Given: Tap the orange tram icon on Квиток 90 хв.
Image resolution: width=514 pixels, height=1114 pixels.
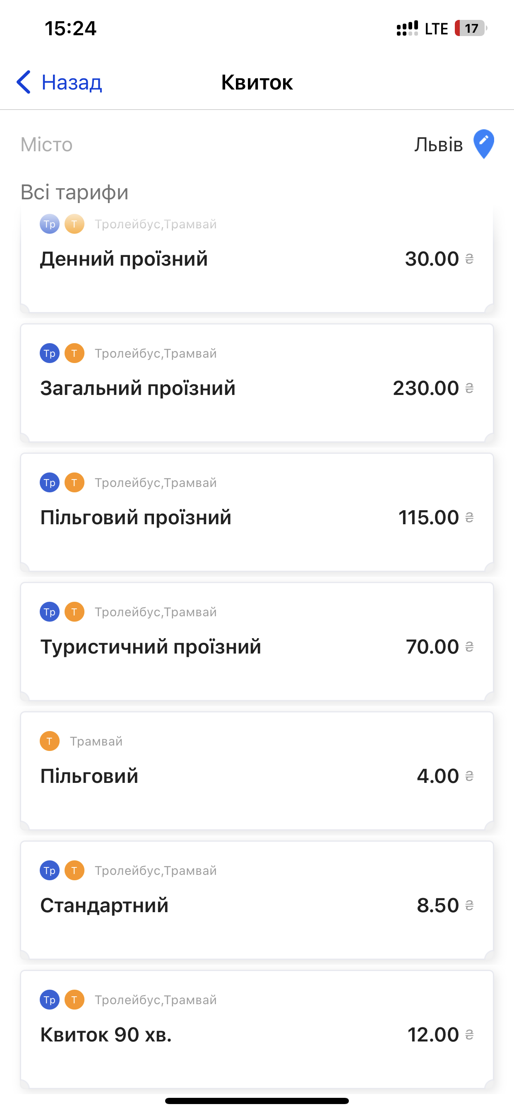Looking at the screenshot, I should coord(74,1000).
